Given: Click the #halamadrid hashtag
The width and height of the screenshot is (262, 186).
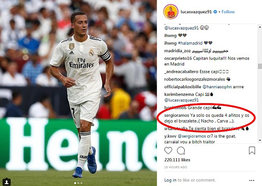Looking at the screenshot, I should 190,43.
